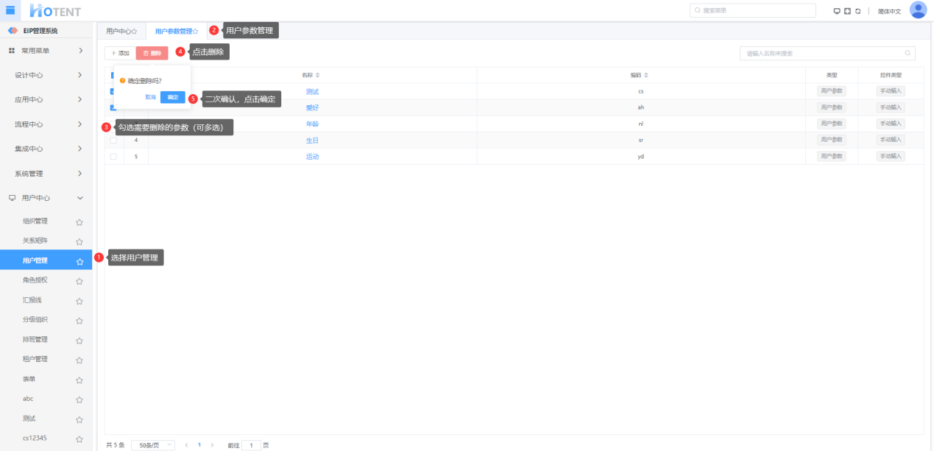Expand the 流程中心 sidebar section
The height and width of the screenshot is (451, 934).
coord(46,124)
